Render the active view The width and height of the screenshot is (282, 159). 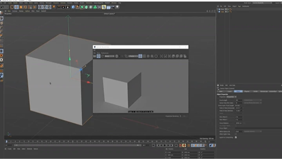[59, 7]
